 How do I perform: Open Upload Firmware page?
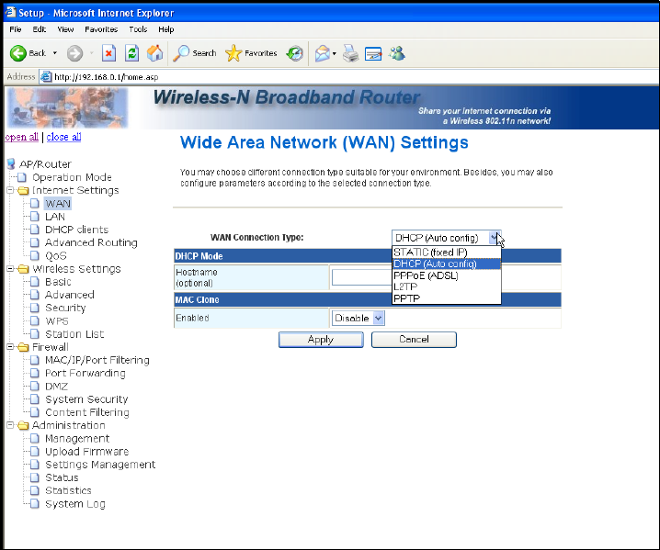point(86,451)
